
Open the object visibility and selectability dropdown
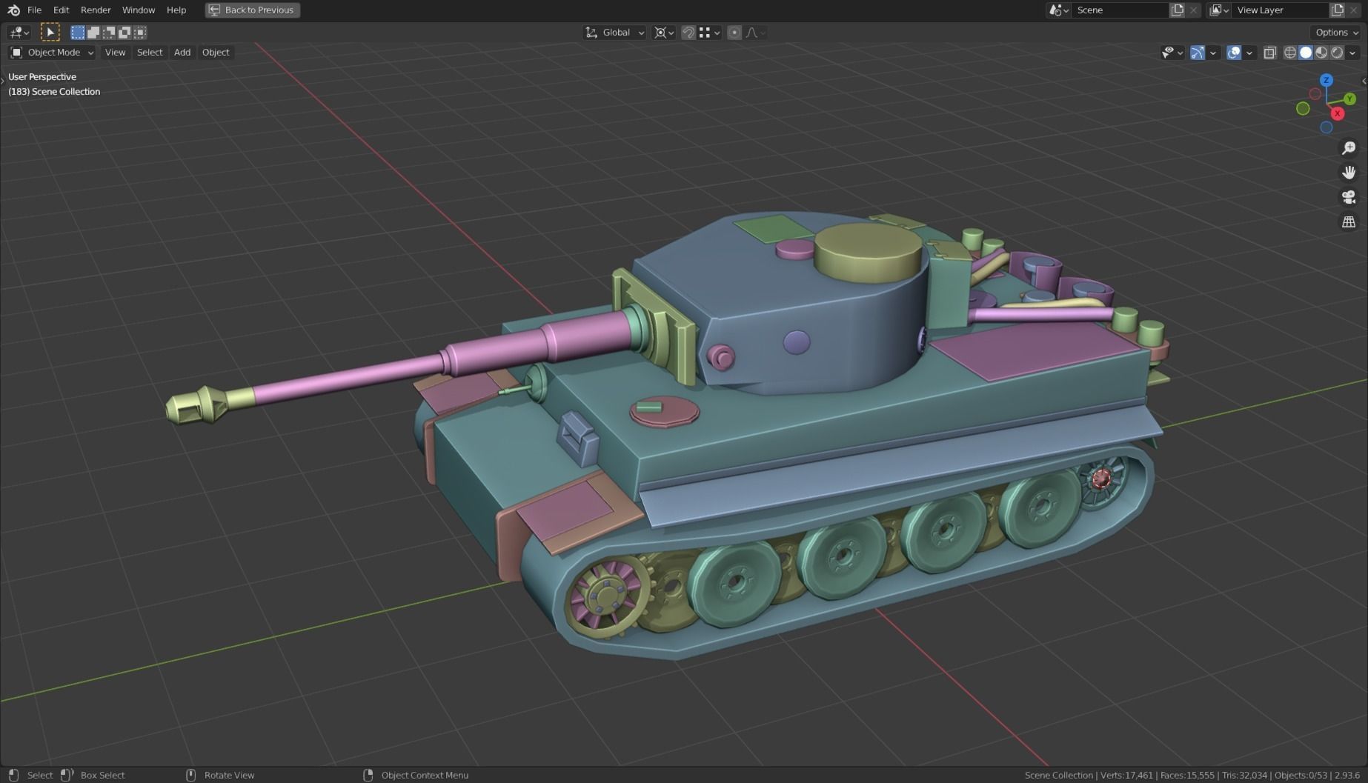click(x=1172, y=53)
